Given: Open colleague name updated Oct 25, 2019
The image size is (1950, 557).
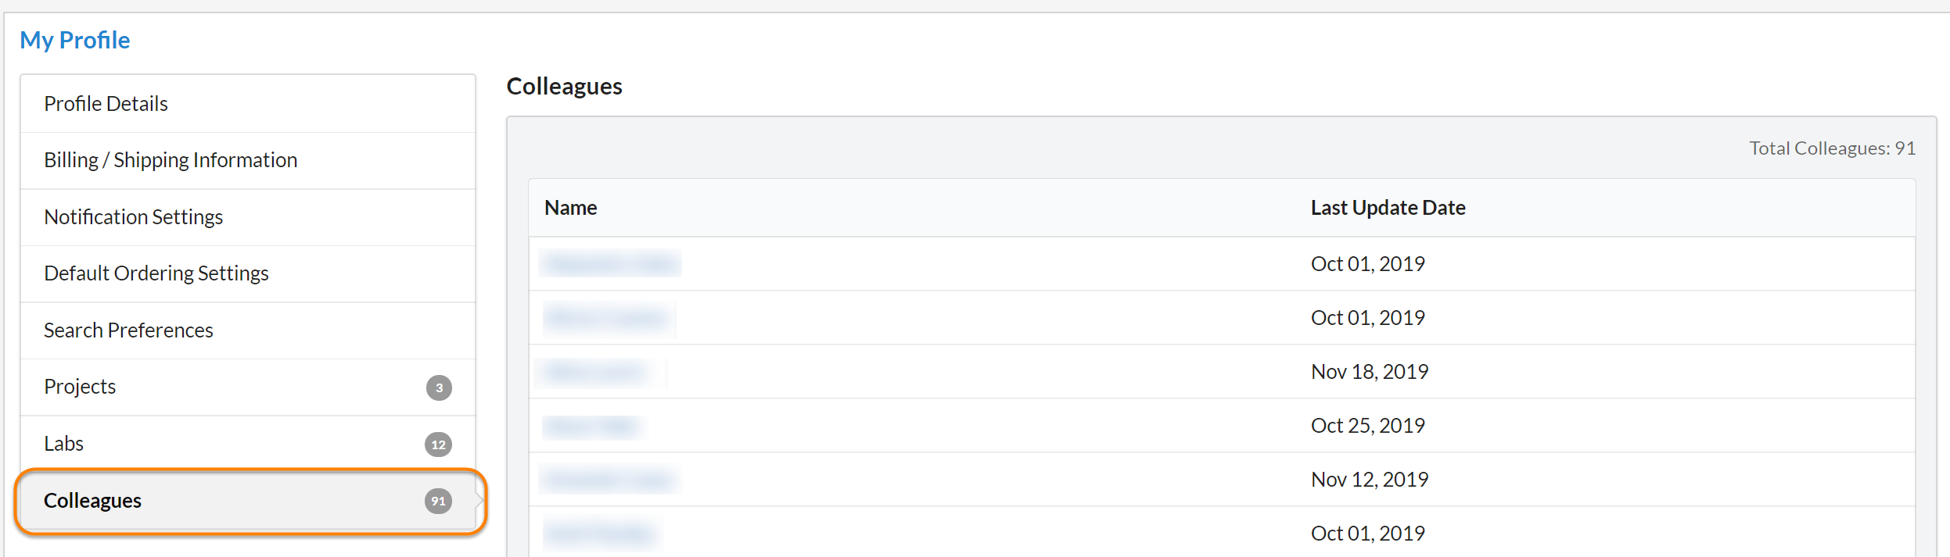Looking at the screenshot, I should 591,426.
